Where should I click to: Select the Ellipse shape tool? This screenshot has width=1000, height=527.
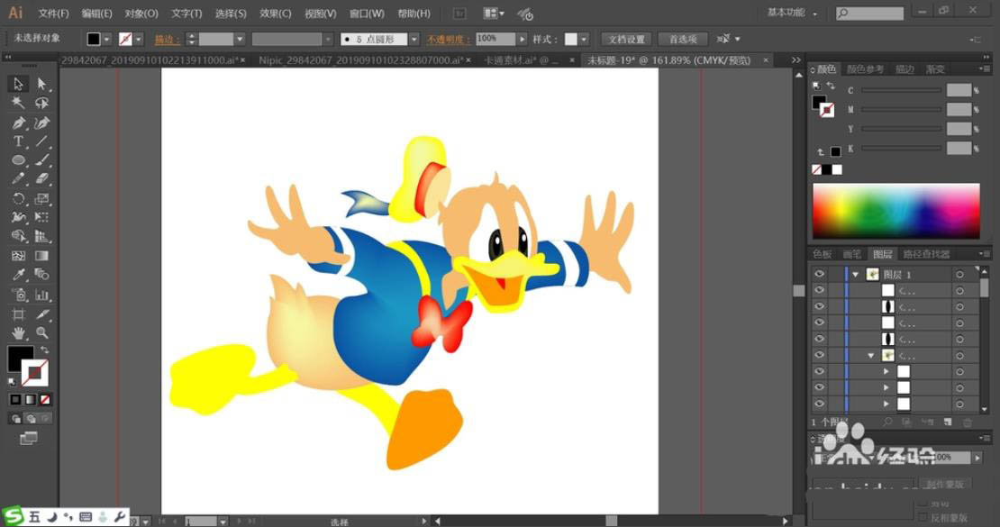tap(18, 160)
